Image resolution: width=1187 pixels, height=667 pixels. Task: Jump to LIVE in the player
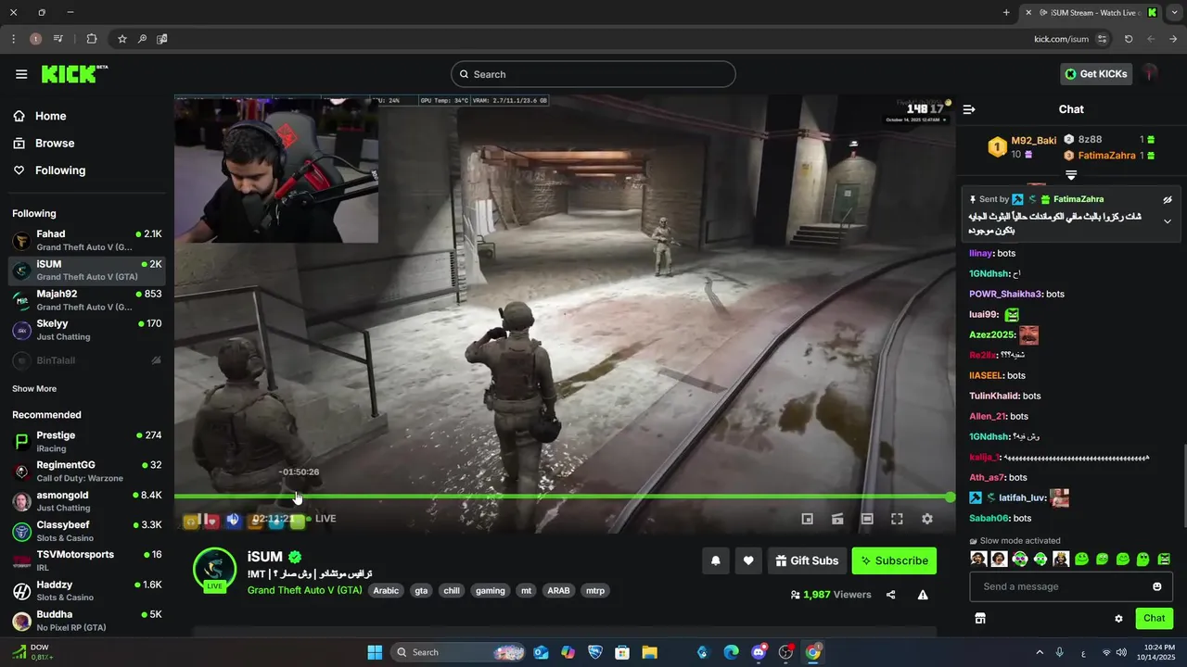pyautogui.click(x=320, y=519)
